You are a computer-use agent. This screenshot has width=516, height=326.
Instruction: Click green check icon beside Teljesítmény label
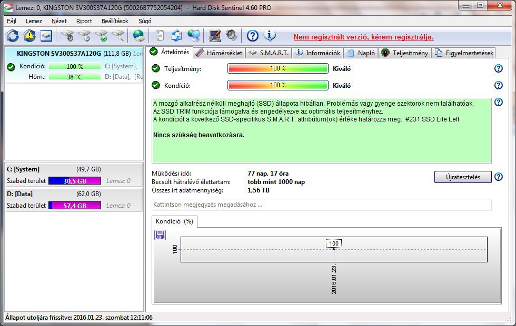156,68
